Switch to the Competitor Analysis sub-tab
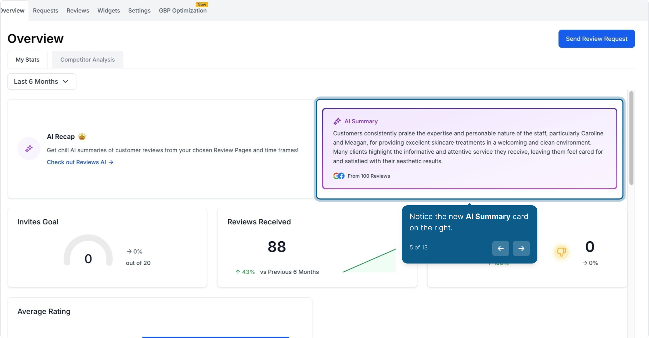649x338 pixels. (x=87, y=59)
